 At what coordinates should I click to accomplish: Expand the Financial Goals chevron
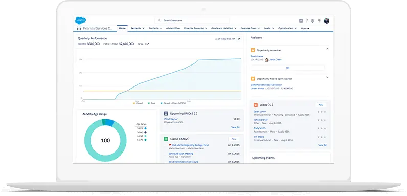point(259,28)
